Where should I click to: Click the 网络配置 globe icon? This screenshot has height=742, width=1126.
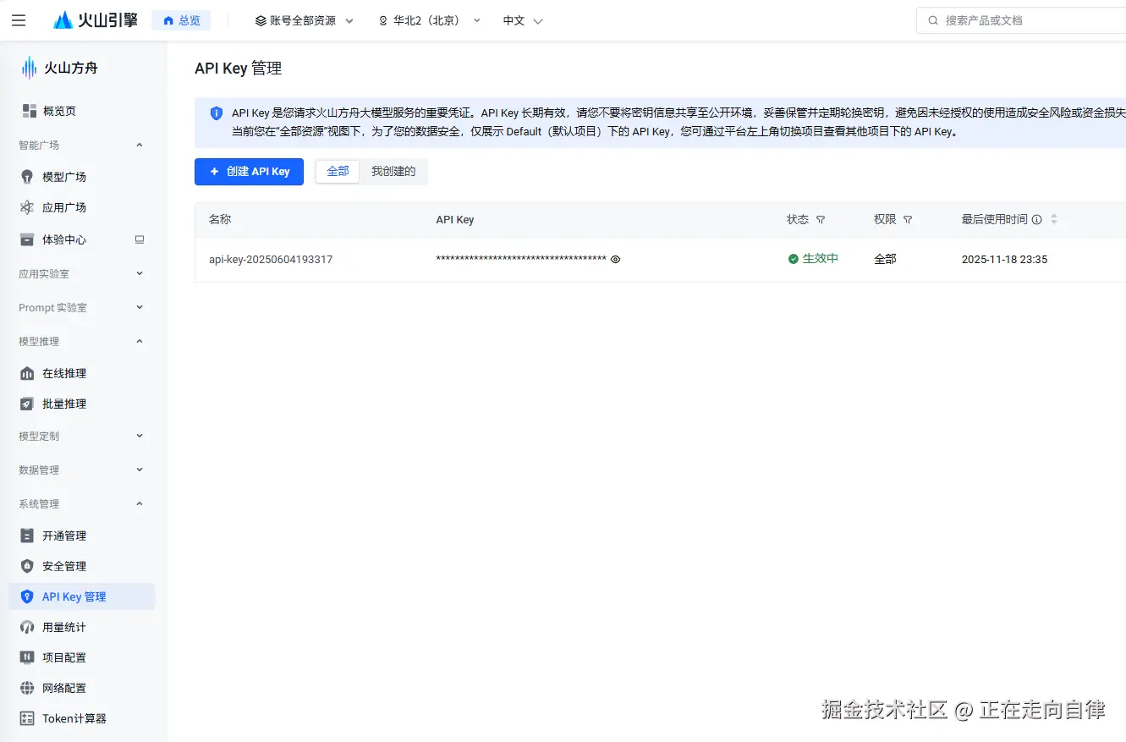tap(27, 688)
